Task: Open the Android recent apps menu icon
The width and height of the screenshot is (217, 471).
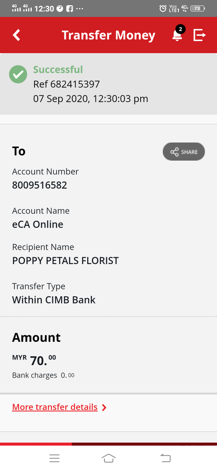Action: click(x=55, y=458)
